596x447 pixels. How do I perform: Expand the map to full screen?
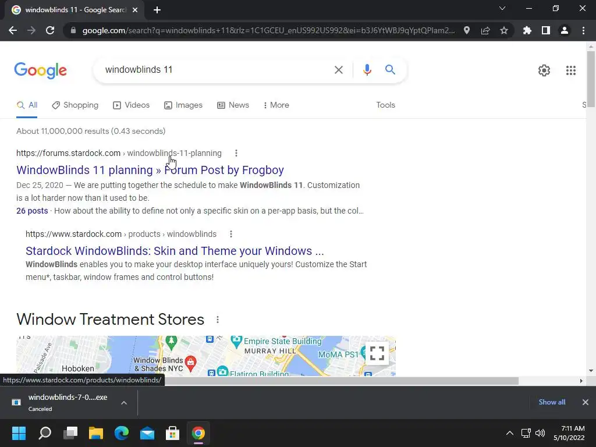click(377, 353)
